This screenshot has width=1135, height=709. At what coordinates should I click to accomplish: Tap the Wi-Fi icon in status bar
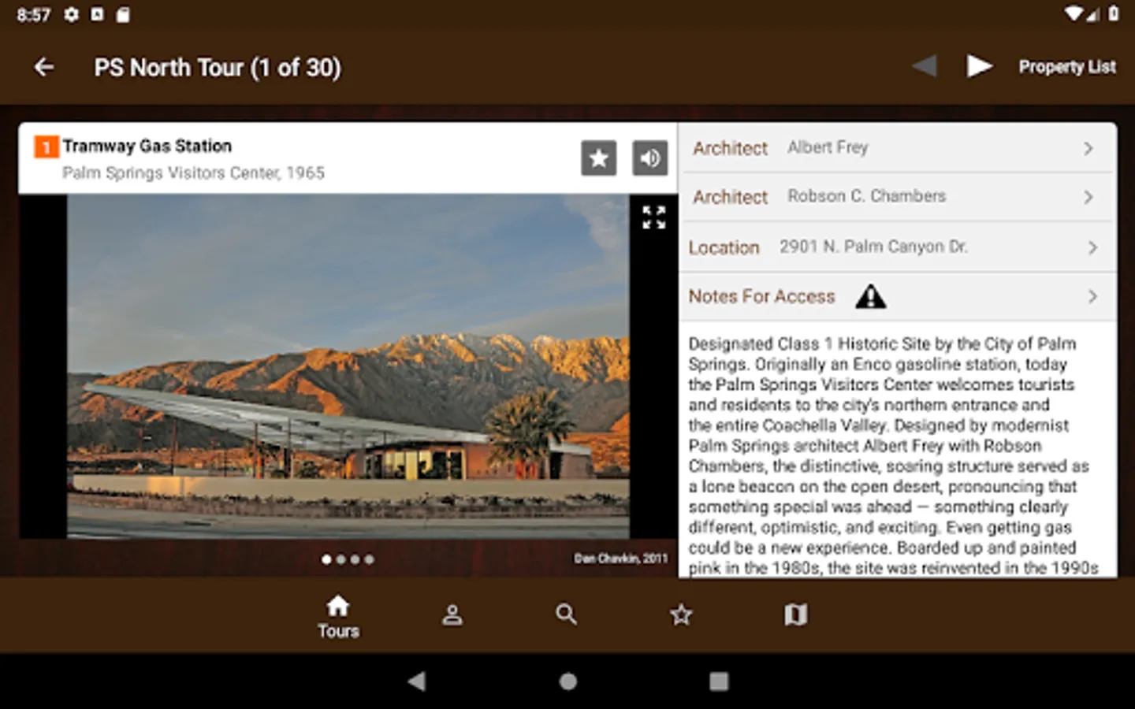1074,13
